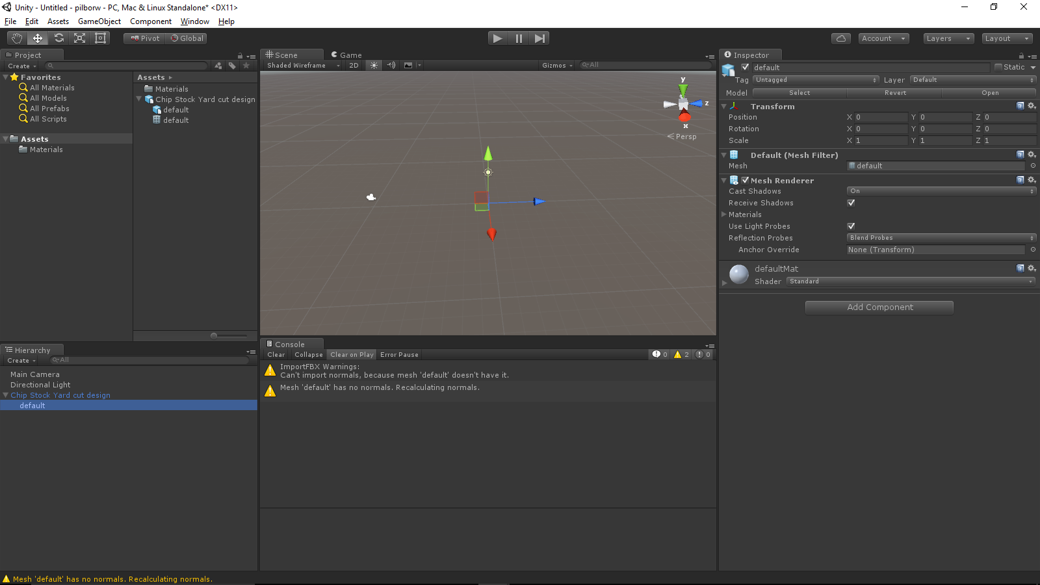Select the Hand tool
Screen dimensions: 1040x585
tap(17, 38)
